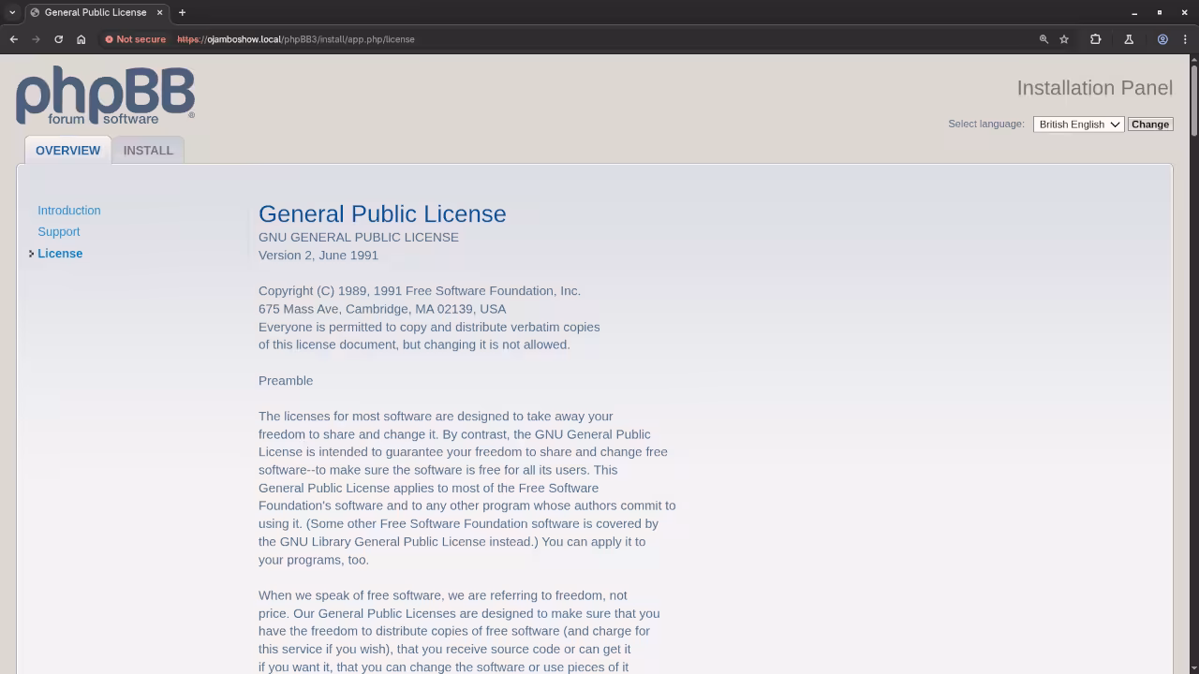Open the browser three-dot menu
This screenshot has width=1199, height=674.
pos(1185,39)
